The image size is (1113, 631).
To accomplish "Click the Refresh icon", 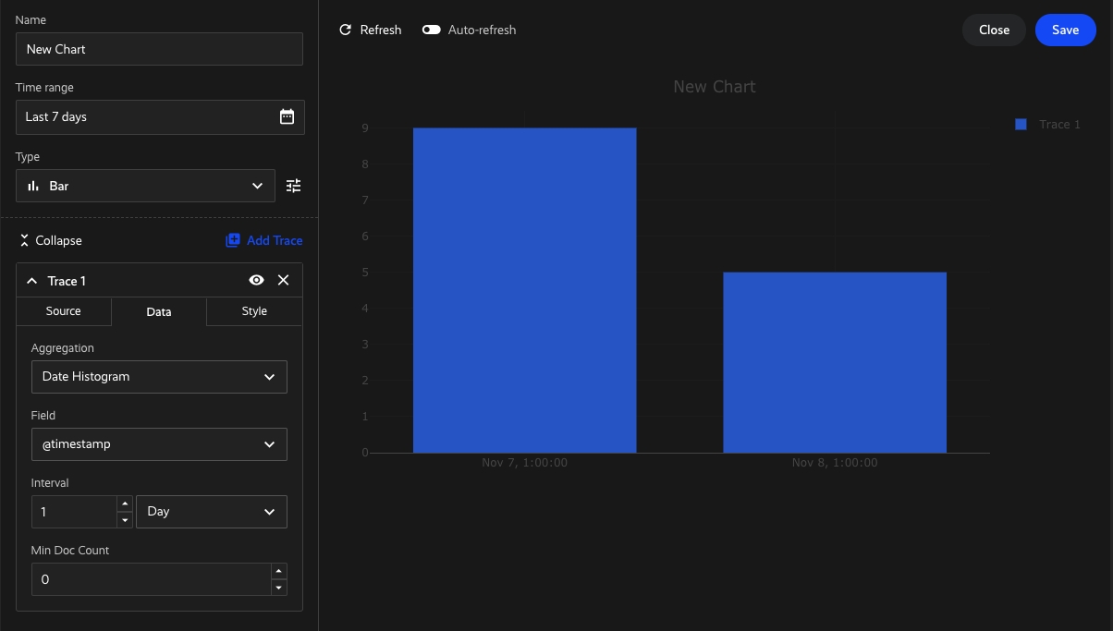I will coord(346,30).
